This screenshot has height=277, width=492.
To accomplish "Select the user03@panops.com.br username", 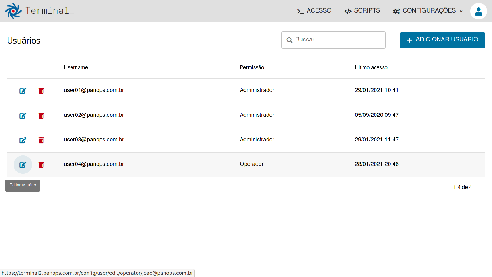I will tap(94, 140).
